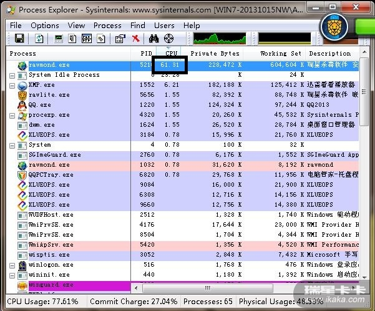375x311 pixels.
Task: Open System Information toolbar icon
Action: pyautogui.click(x=59, y=38)
